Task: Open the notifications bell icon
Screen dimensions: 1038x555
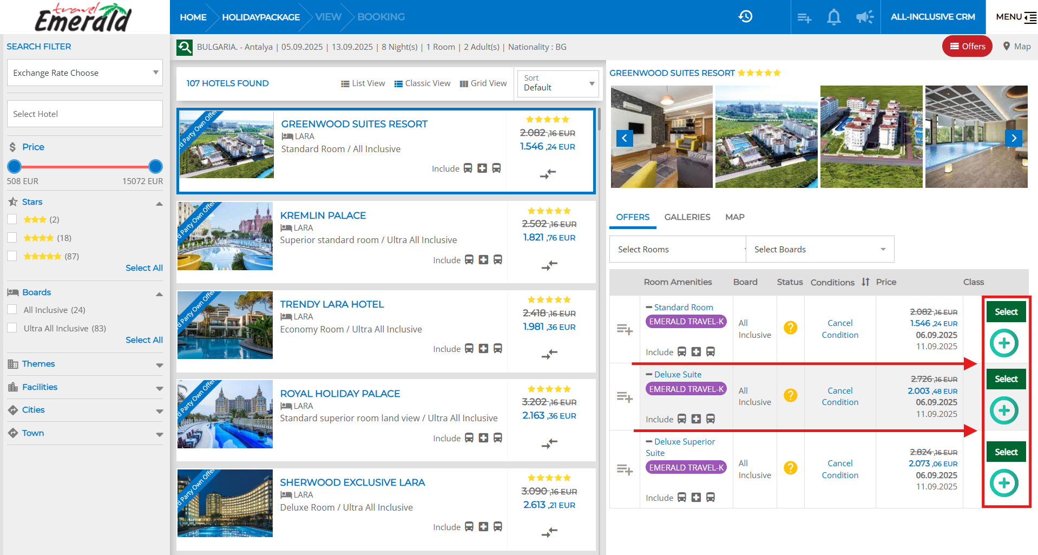Action: pyautogui.click(x=833, y=17)
